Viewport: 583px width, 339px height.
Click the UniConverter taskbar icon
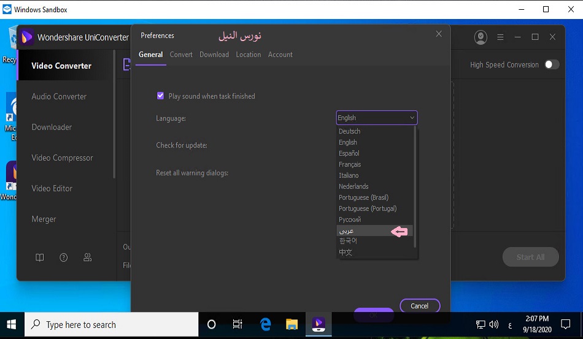(x=319, y=324)
